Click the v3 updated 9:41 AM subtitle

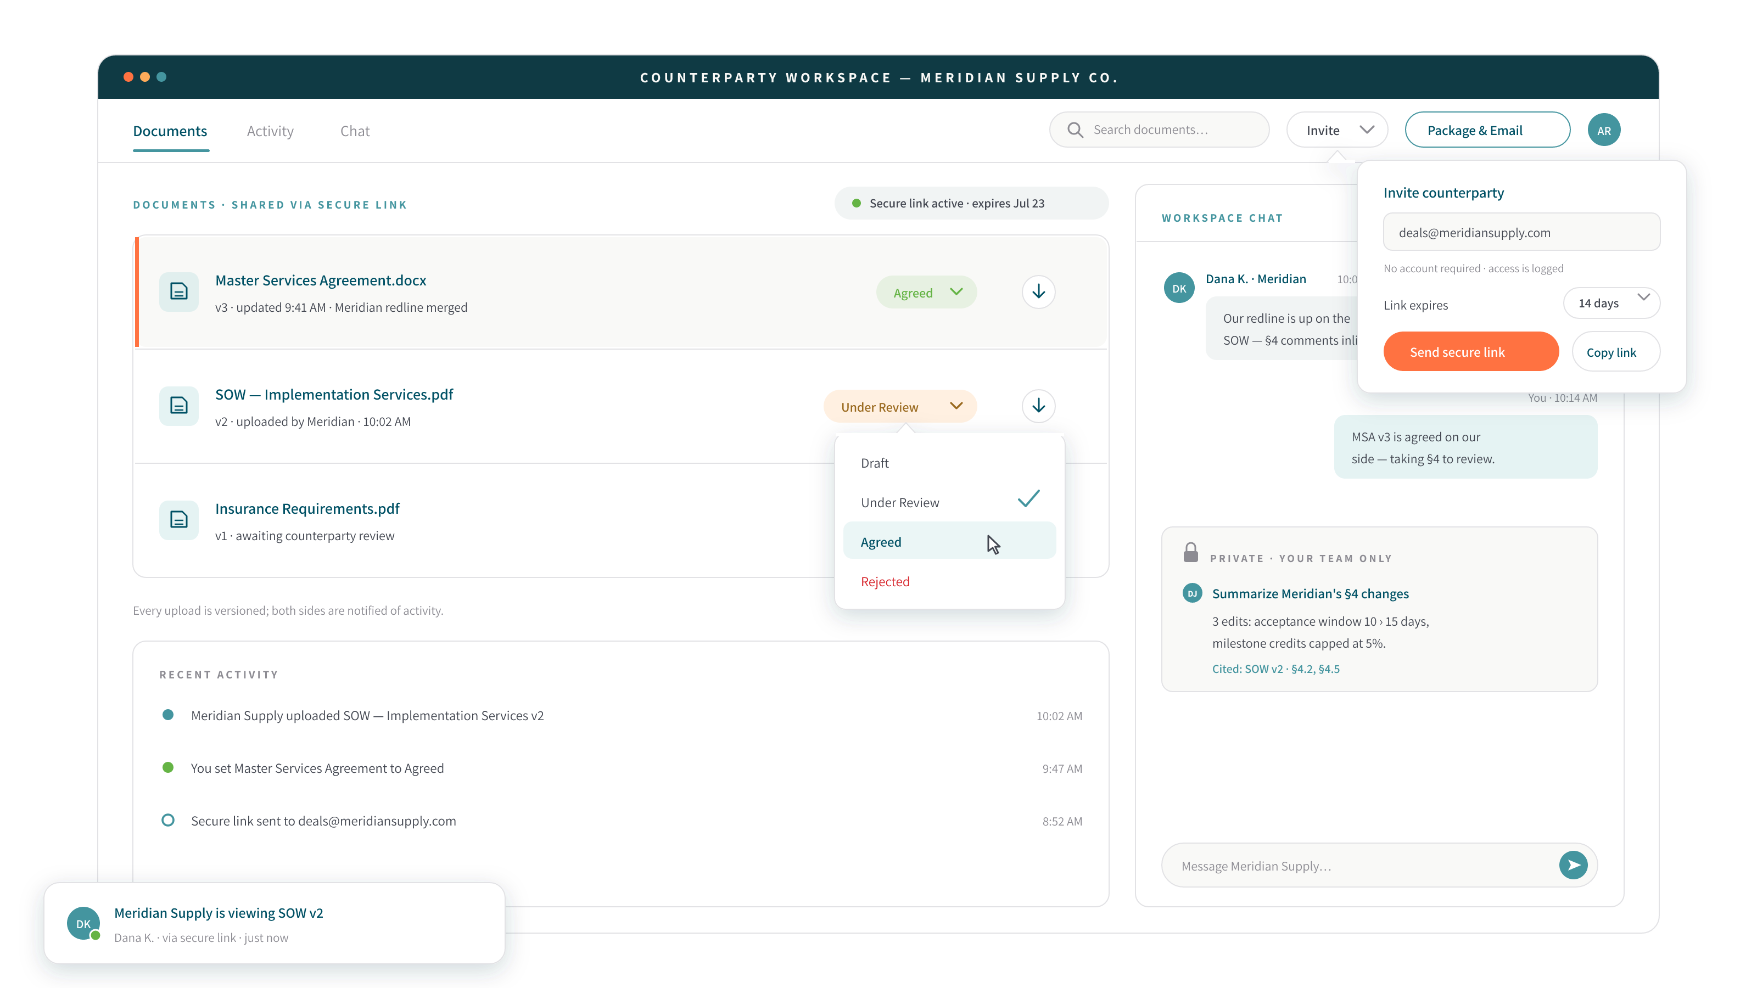tap(341, 307)
